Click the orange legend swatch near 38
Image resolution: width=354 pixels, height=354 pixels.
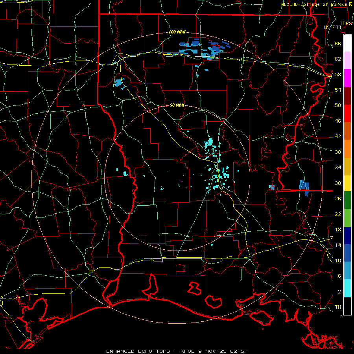[347, 149]
